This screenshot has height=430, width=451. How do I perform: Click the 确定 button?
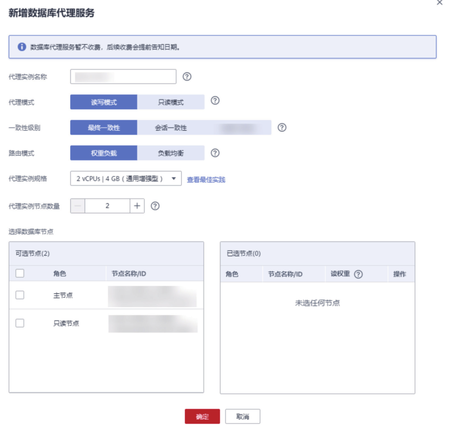(202, 417)
